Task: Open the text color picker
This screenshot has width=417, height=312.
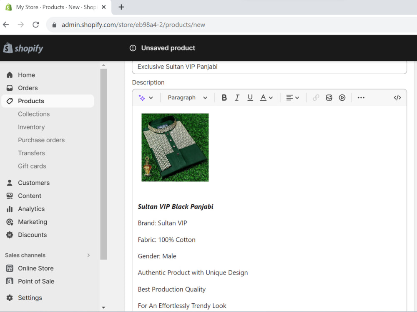Action: [266, 98]
